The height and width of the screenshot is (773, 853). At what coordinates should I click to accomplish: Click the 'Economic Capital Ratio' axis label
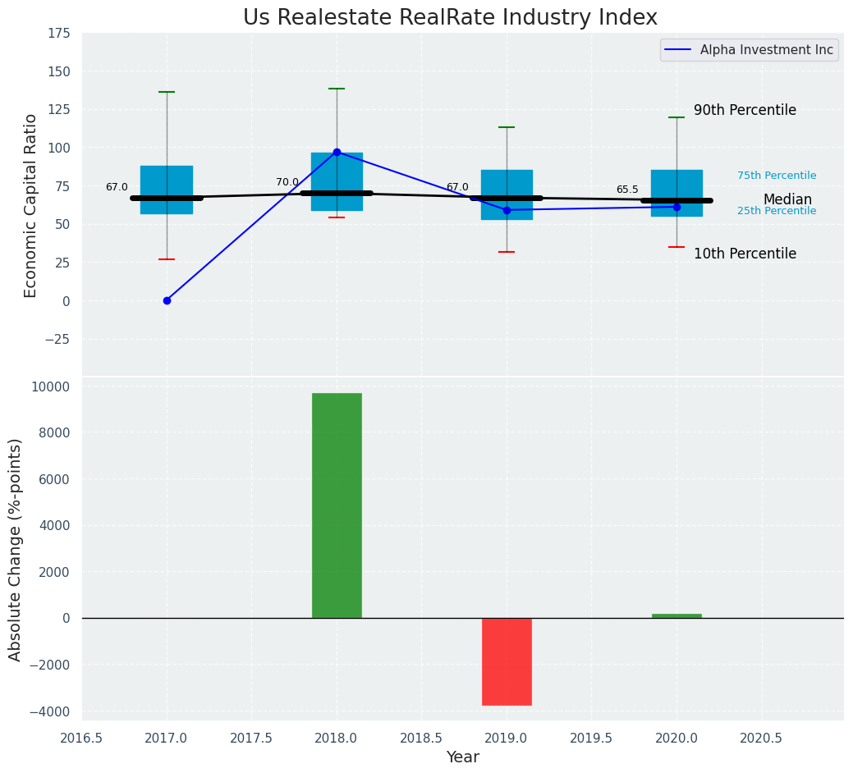tap(31, 205)
